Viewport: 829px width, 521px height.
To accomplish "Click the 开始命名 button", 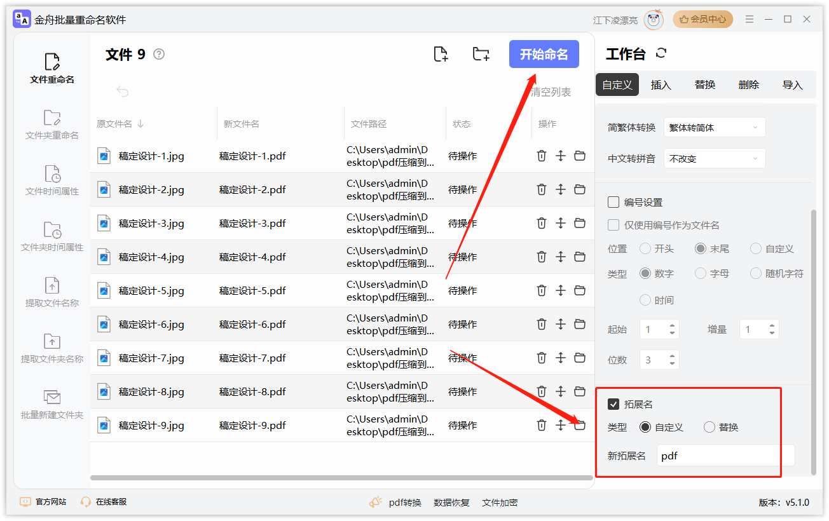I will pos(544,54).
